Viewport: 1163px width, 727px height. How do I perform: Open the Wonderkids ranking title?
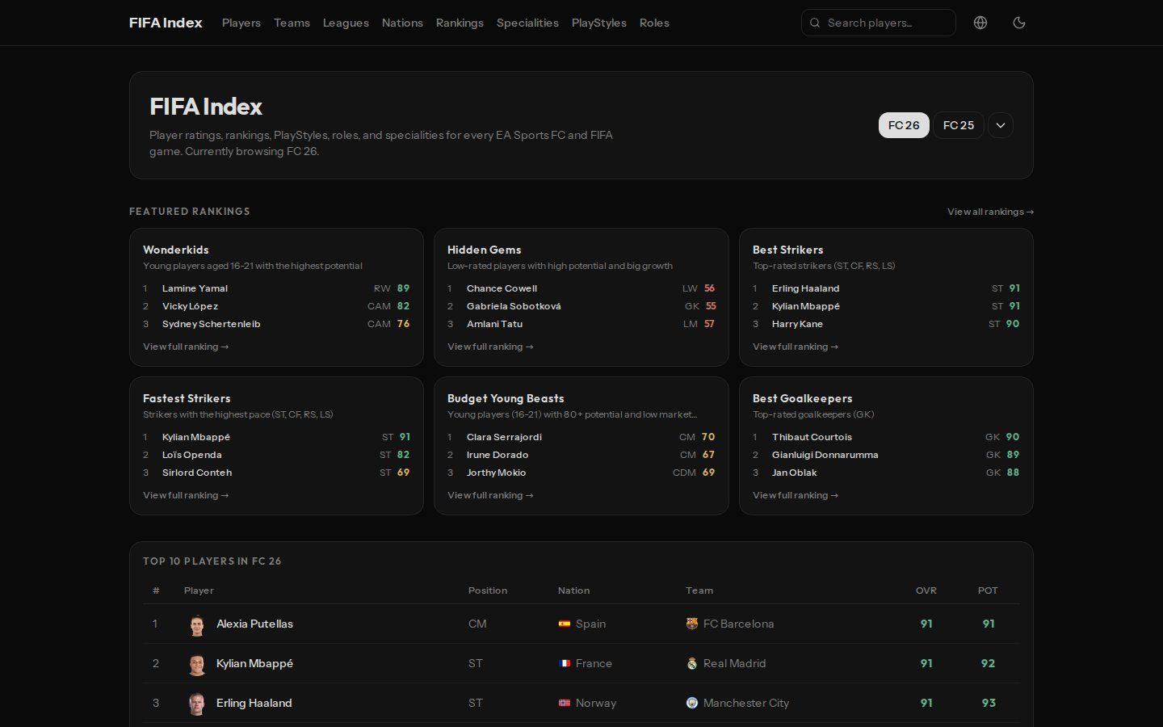(x=176, y=250)
